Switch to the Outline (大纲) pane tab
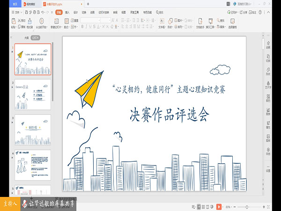281x211 pixels. tap(27, 38)
